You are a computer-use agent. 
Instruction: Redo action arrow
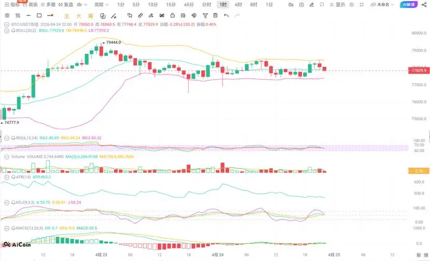(237, 16)
